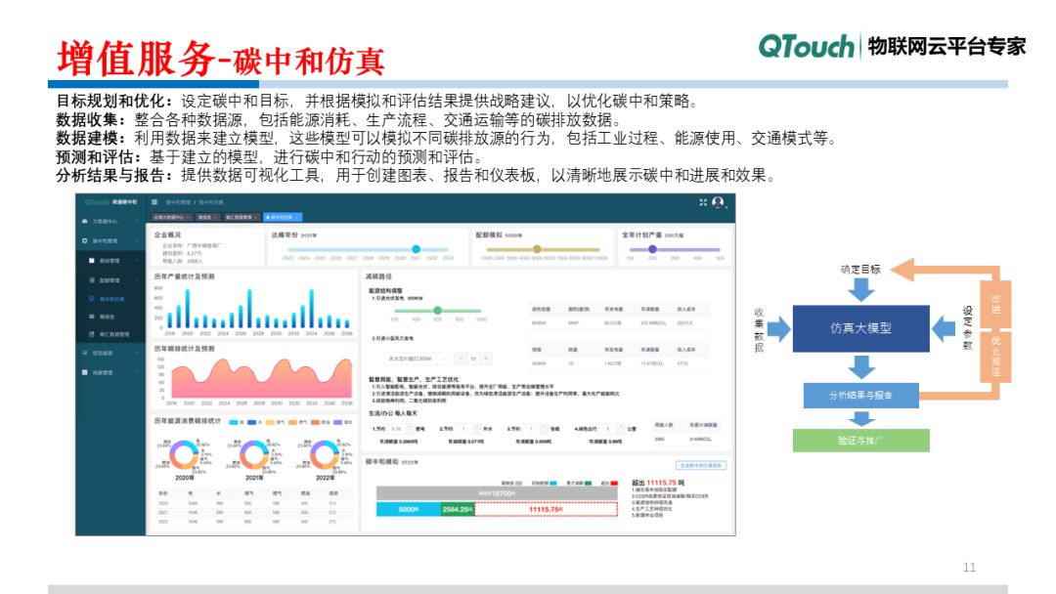Click the 碳排管理 submenu icon
1056x594 pixels.
pyautogui.click(x=92, y=260)
